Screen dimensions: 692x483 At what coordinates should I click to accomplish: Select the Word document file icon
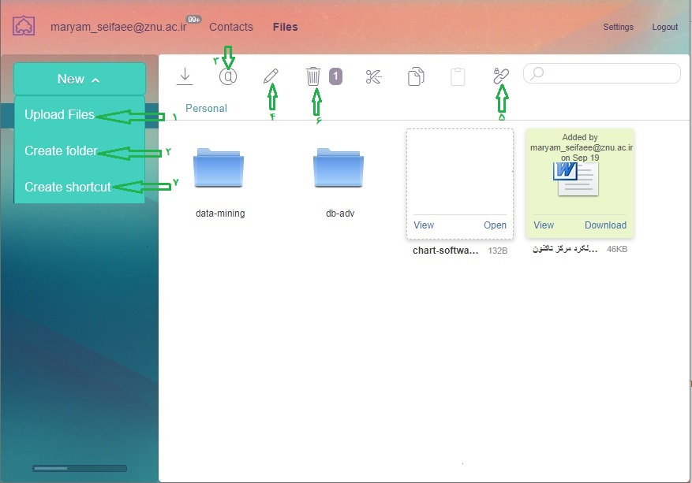(x=576, y=179)
